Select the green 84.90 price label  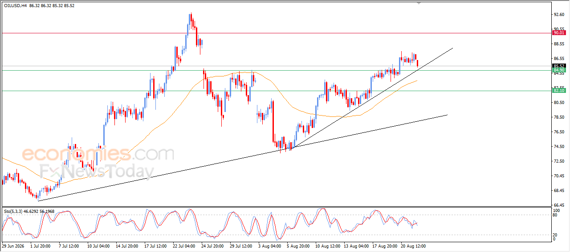click(x=559, y=70)
